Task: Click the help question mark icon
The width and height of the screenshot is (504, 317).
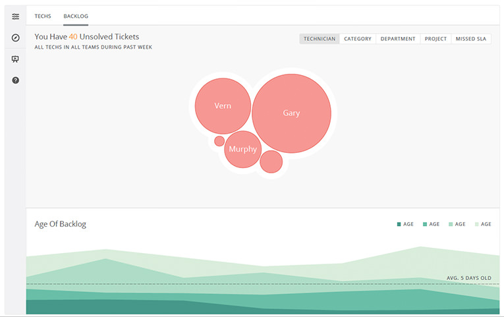Action: (x=15, y=80)
